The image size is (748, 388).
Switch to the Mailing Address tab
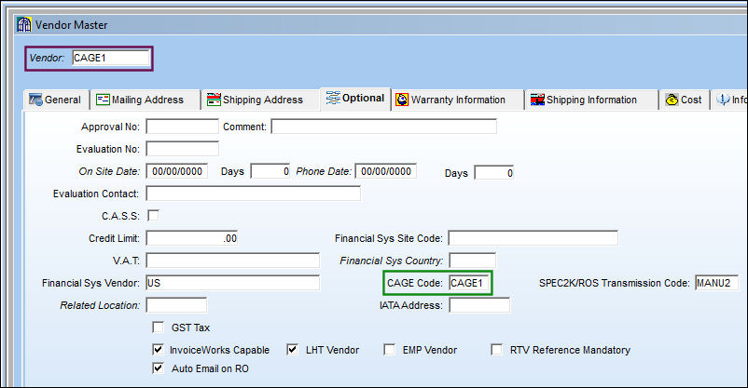click(145, 100)
